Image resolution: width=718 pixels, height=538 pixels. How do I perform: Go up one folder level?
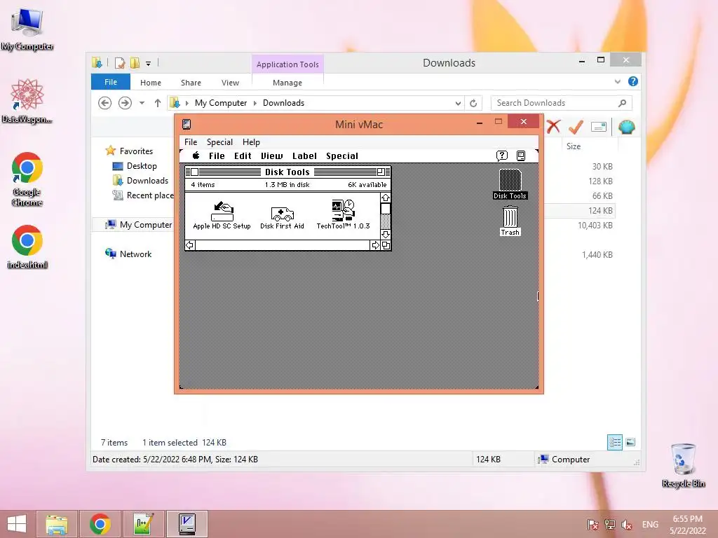tap(158, 103)
